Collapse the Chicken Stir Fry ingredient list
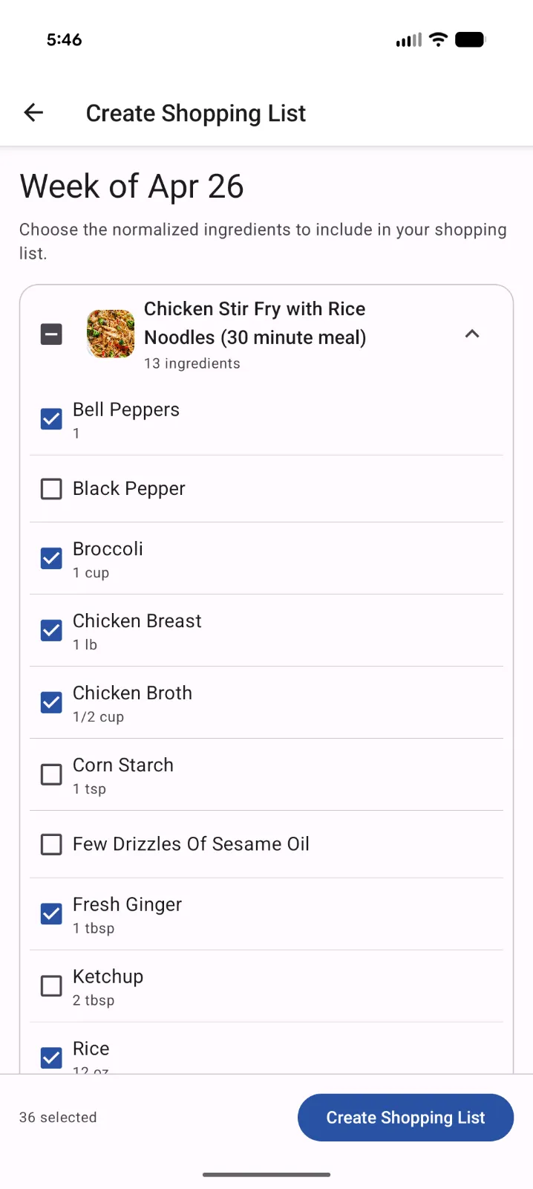 click(472, 334)
